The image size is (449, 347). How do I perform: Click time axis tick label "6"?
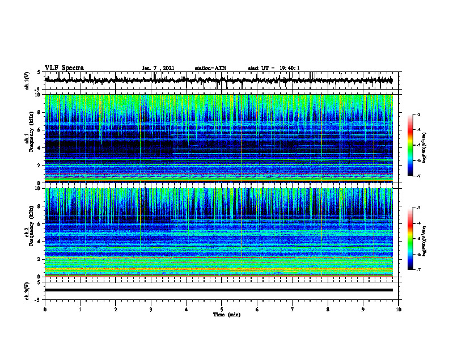(257, 310)
